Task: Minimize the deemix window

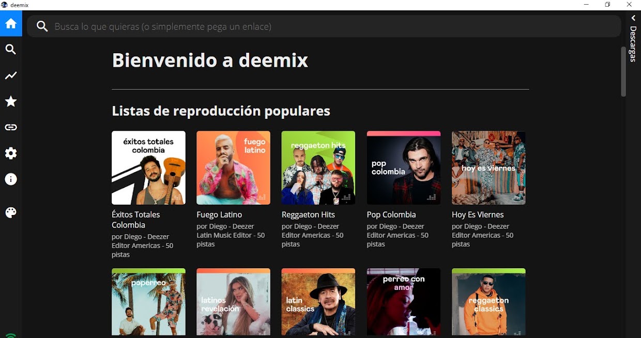Action: (x=586, y=5)
